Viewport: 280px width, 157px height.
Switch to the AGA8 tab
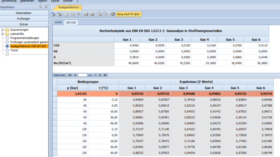pos(58,22)
